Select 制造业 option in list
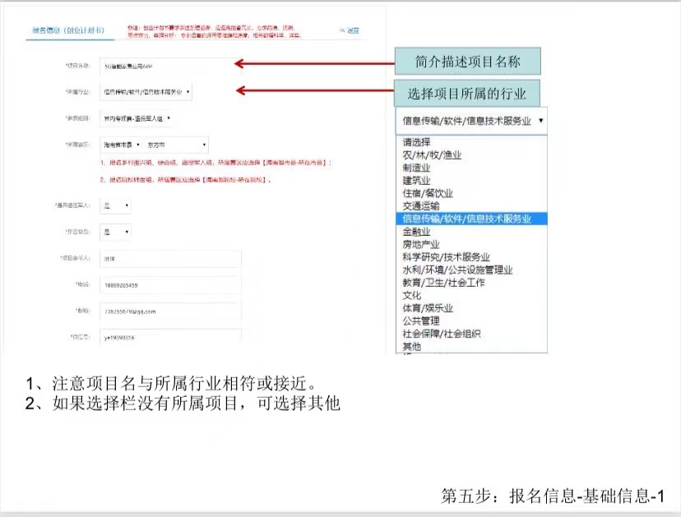 click(x=416, y=167)
